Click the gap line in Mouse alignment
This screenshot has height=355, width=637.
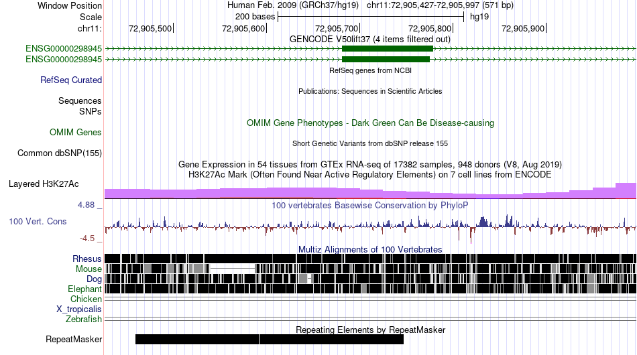(232, 269)
